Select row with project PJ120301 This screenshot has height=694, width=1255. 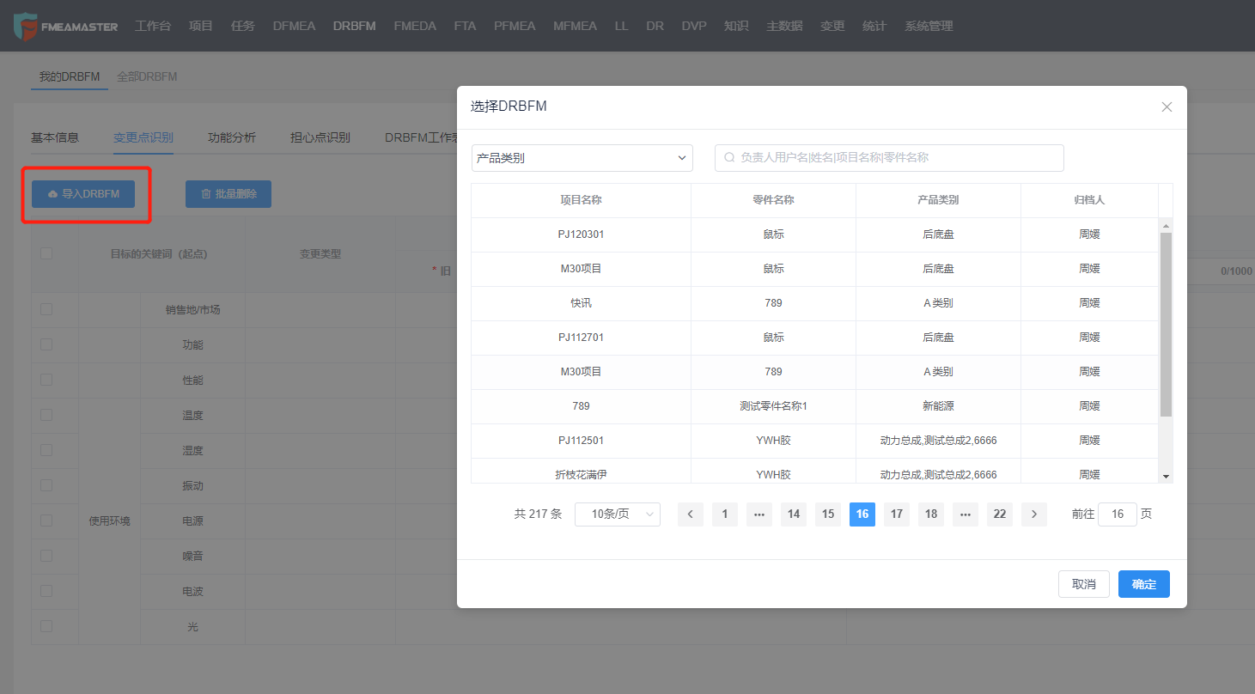click(814, 234)
